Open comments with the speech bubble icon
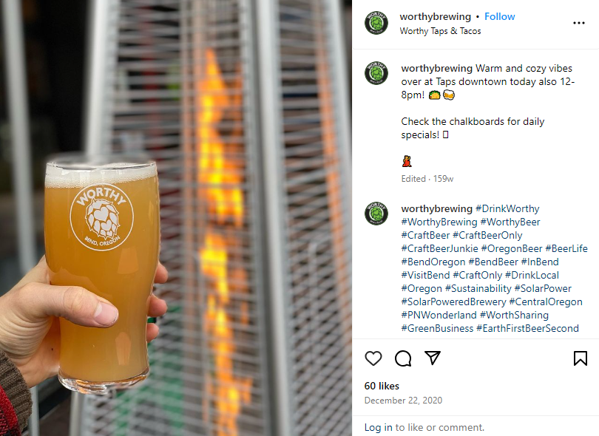Image resolution: width=599 pixels, height=436 pixels. (x=403, y=358)
